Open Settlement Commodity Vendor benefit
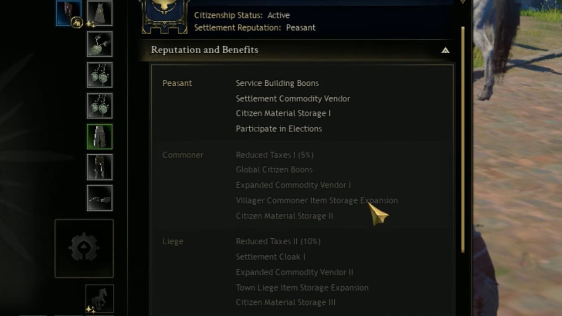Screen dimensions: 562x316 293,99
